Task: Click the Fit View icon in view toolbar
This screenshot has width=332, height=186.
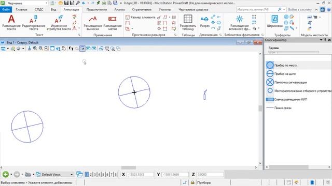Action: tap(52, 49)
